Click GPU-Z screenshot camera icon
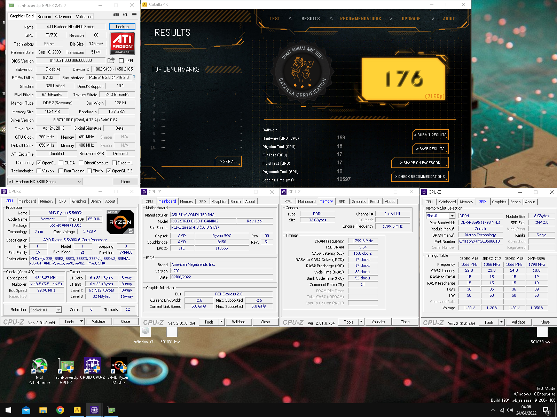The height and width of the screenshot is (417, 557). click(x=116, y=15)
